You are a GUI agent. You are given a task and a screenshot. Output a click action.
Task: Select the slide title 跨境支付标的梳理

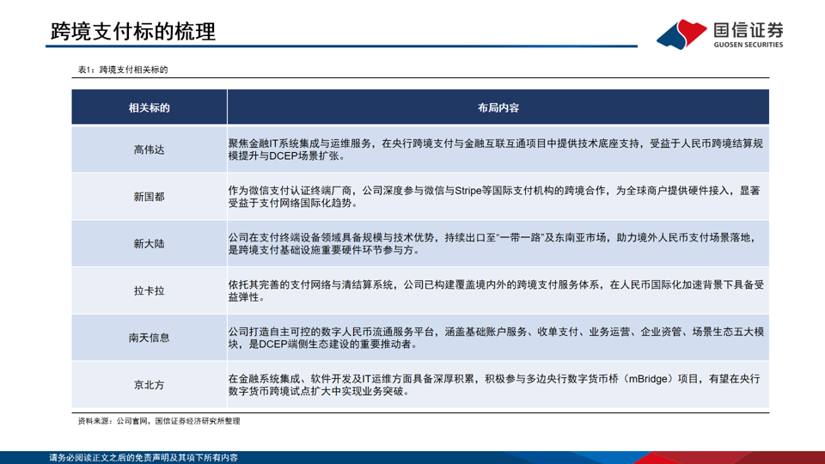click(x=133, y=32)
